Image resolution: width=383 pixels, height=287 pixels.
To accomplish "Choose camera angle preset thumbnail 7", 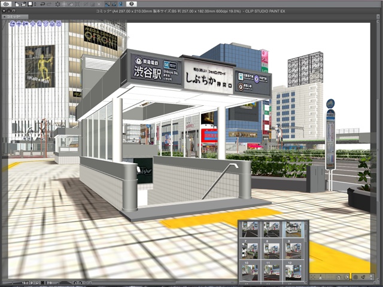I will point(250,251).
